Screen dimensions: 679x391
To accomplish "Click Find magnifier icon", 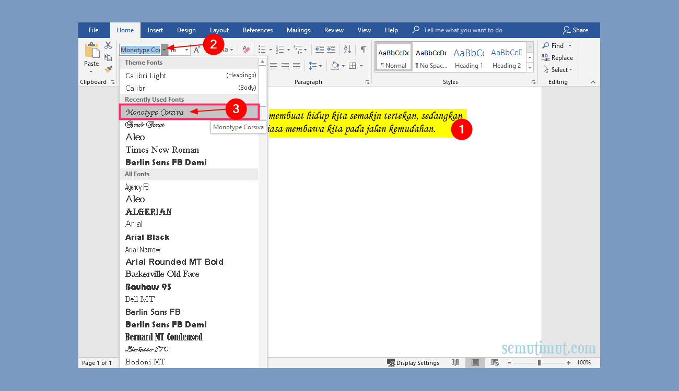I will [x=545, y=46].
